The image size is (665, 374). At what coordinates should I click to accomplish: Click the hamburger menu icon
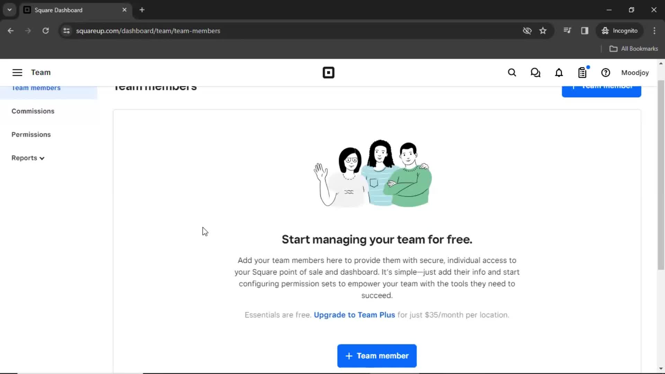[17, 73]
